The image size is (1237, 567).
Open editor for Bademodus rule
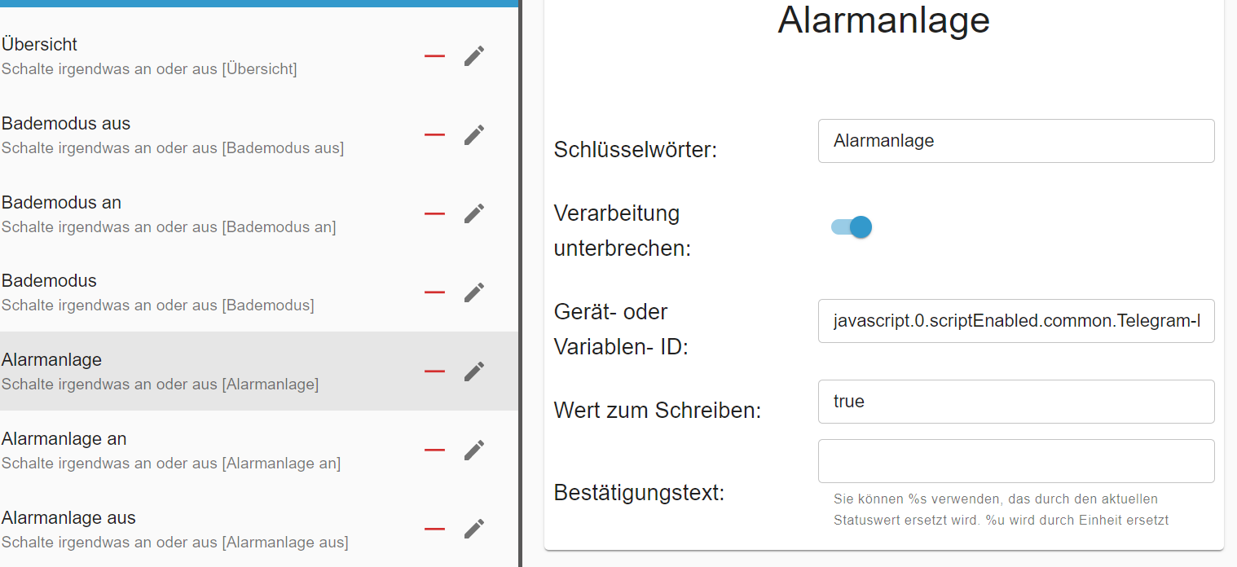point(474,292)
